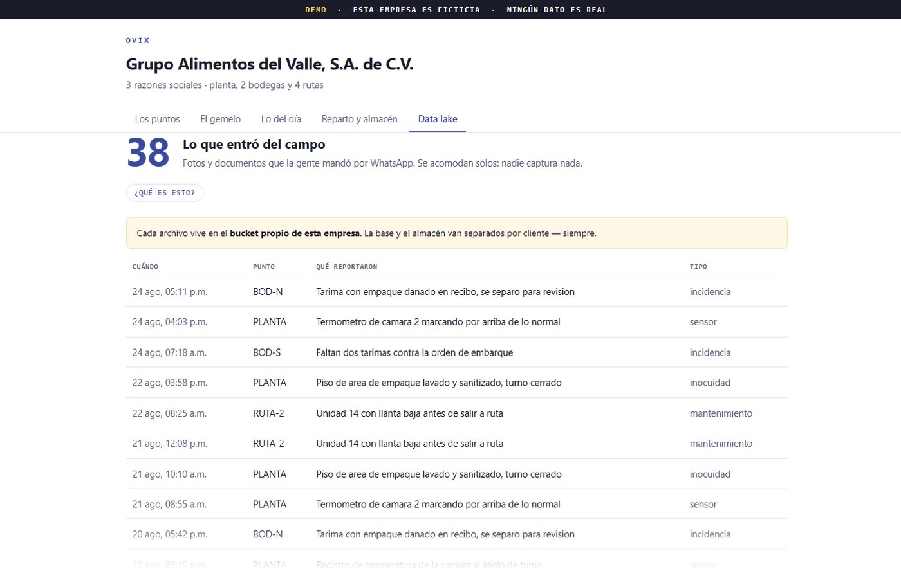901x576 pixels.
Task: Open the 21 ago, 10:10 a.m. report text
Action: 439,474
